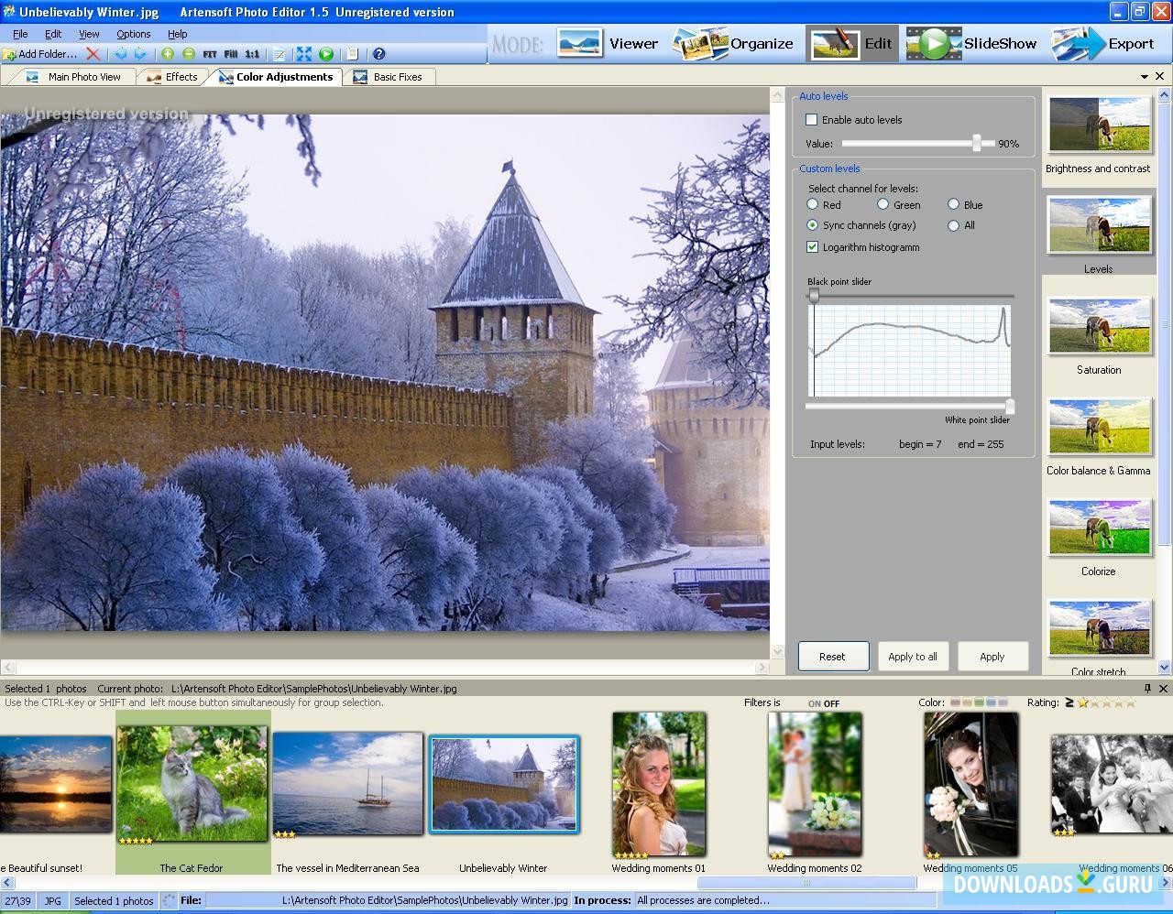Uncheck Logarithm histogramm

[812, 246]
